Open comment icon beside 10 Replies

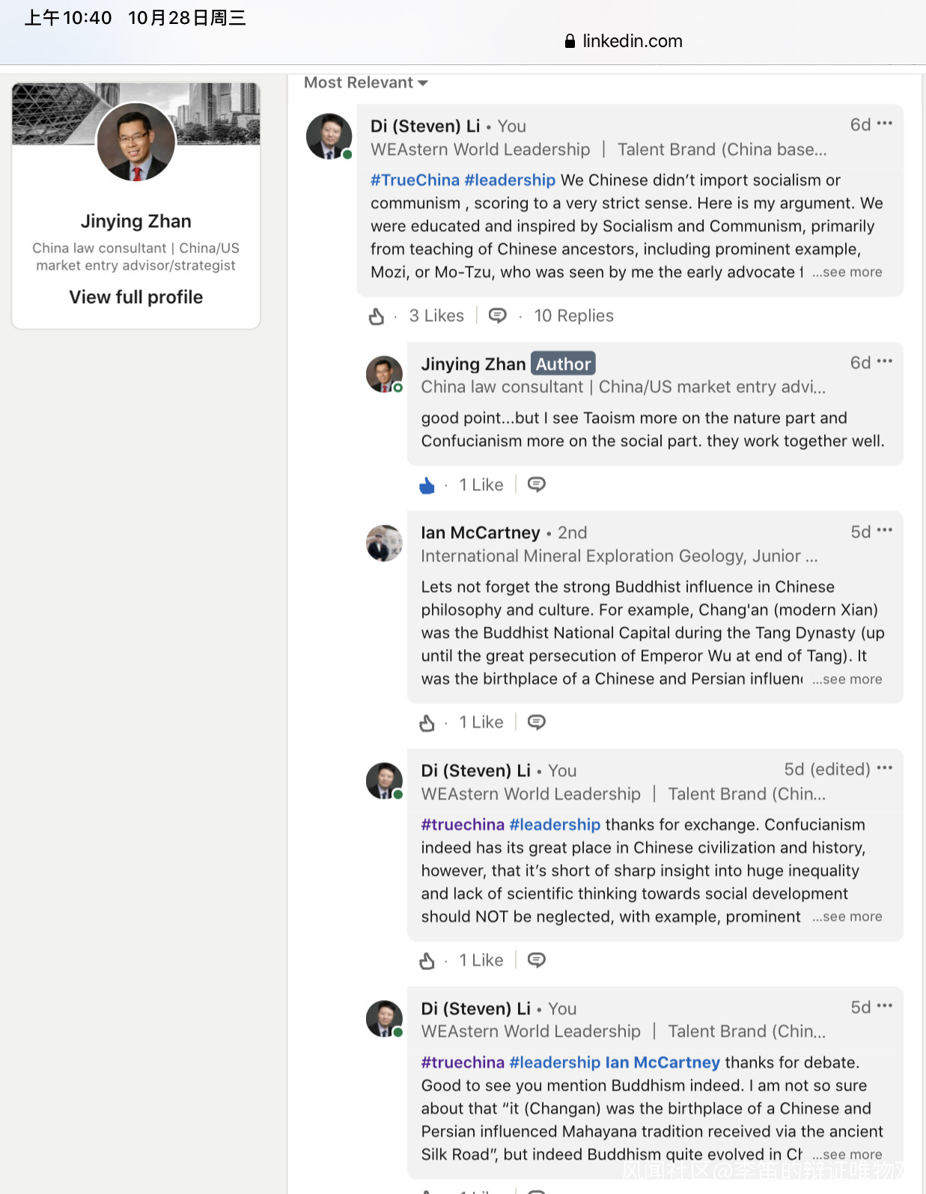point(497,316)
